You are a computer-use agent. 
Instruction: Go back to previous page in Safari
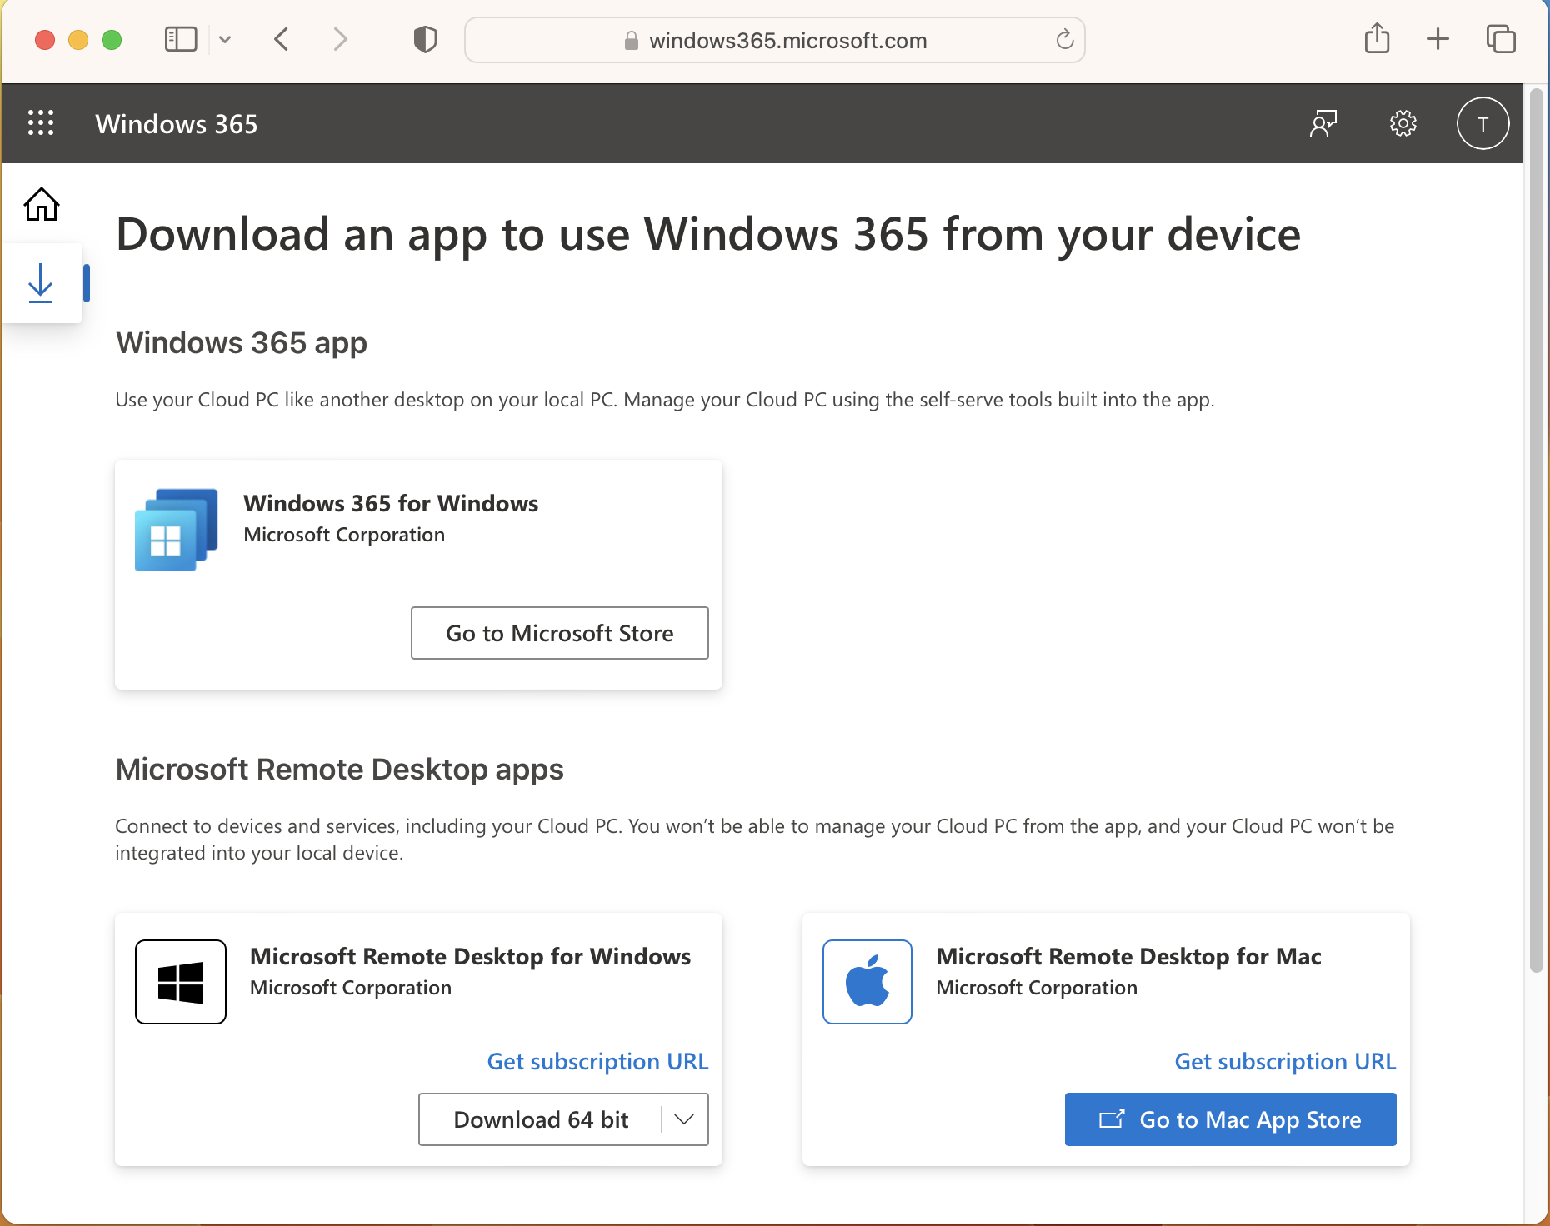pos(282,39)
